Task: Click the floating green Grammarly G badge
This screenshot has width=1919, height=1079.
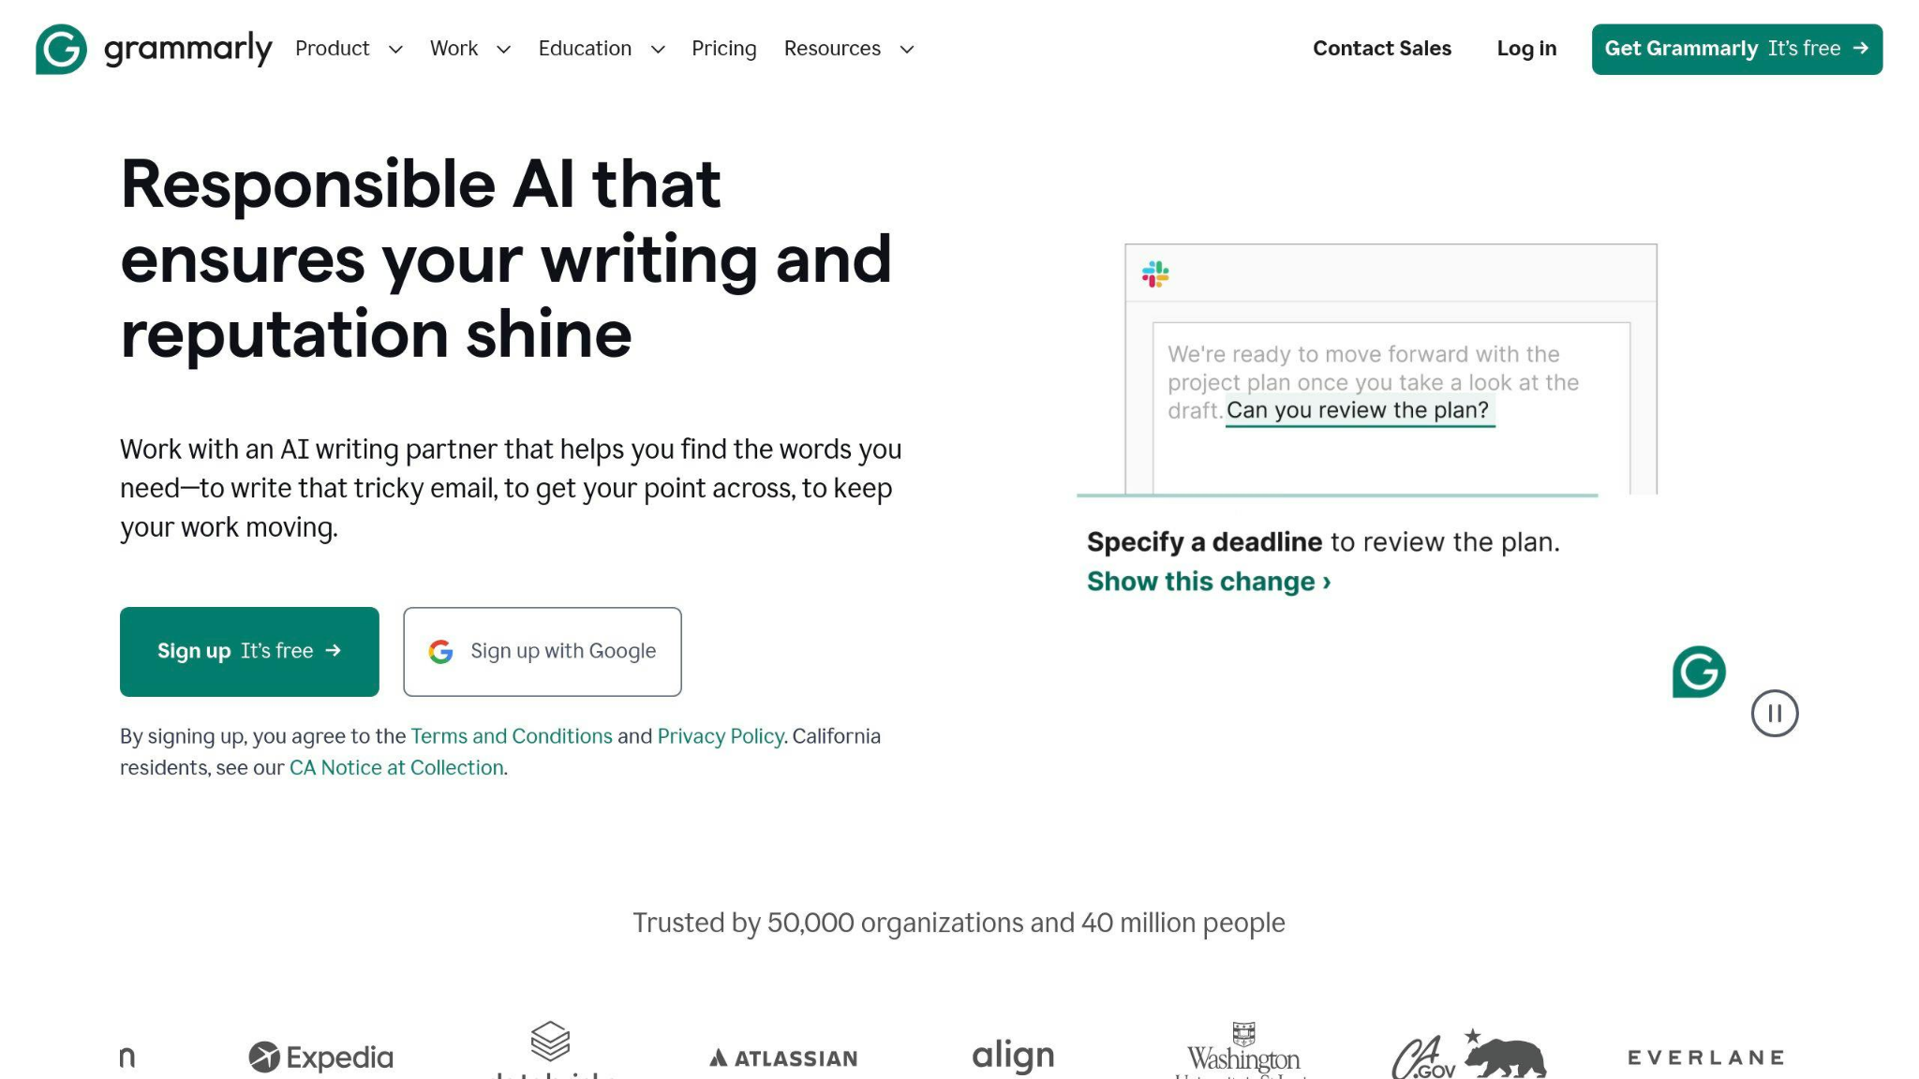Action: pyautogui.click(x=1698, y=672)
